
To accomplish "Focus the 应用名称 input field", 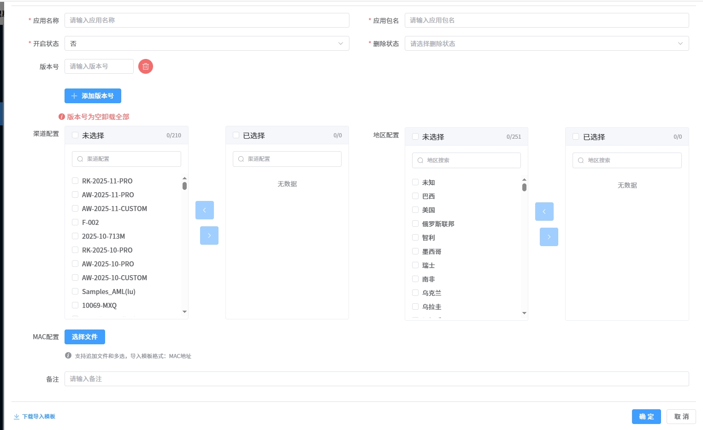I will click(x=207, y=20).
